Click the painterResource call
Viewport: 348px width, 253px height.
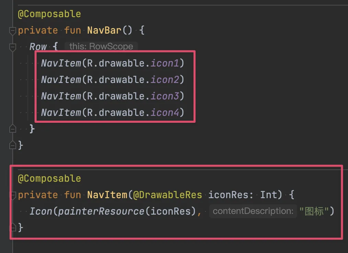tap(101, 211)
